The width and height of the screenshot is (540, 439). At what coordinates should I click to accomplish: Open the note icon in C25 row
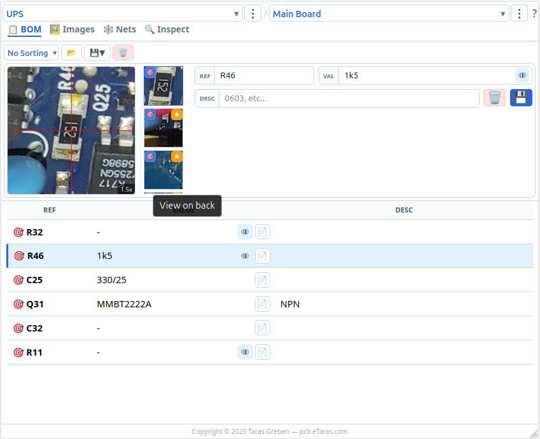click(x=263, y=280)
